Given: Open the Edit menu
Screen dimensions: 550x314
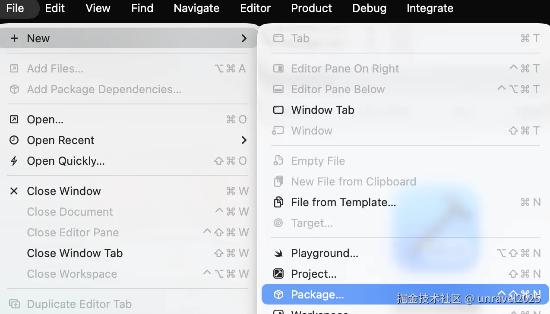Looking at the screenshot, I should [x=55, y=8].
